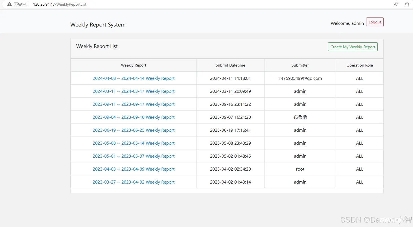413x227 pixels.
Task: Click admin submitter in 2024-03-11 20:09:49 row
Action: point(300,91)
